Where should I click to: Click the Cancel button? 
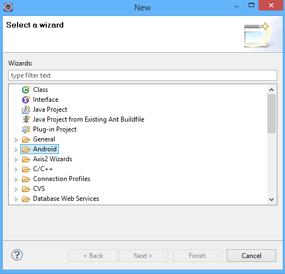[251, 255]
